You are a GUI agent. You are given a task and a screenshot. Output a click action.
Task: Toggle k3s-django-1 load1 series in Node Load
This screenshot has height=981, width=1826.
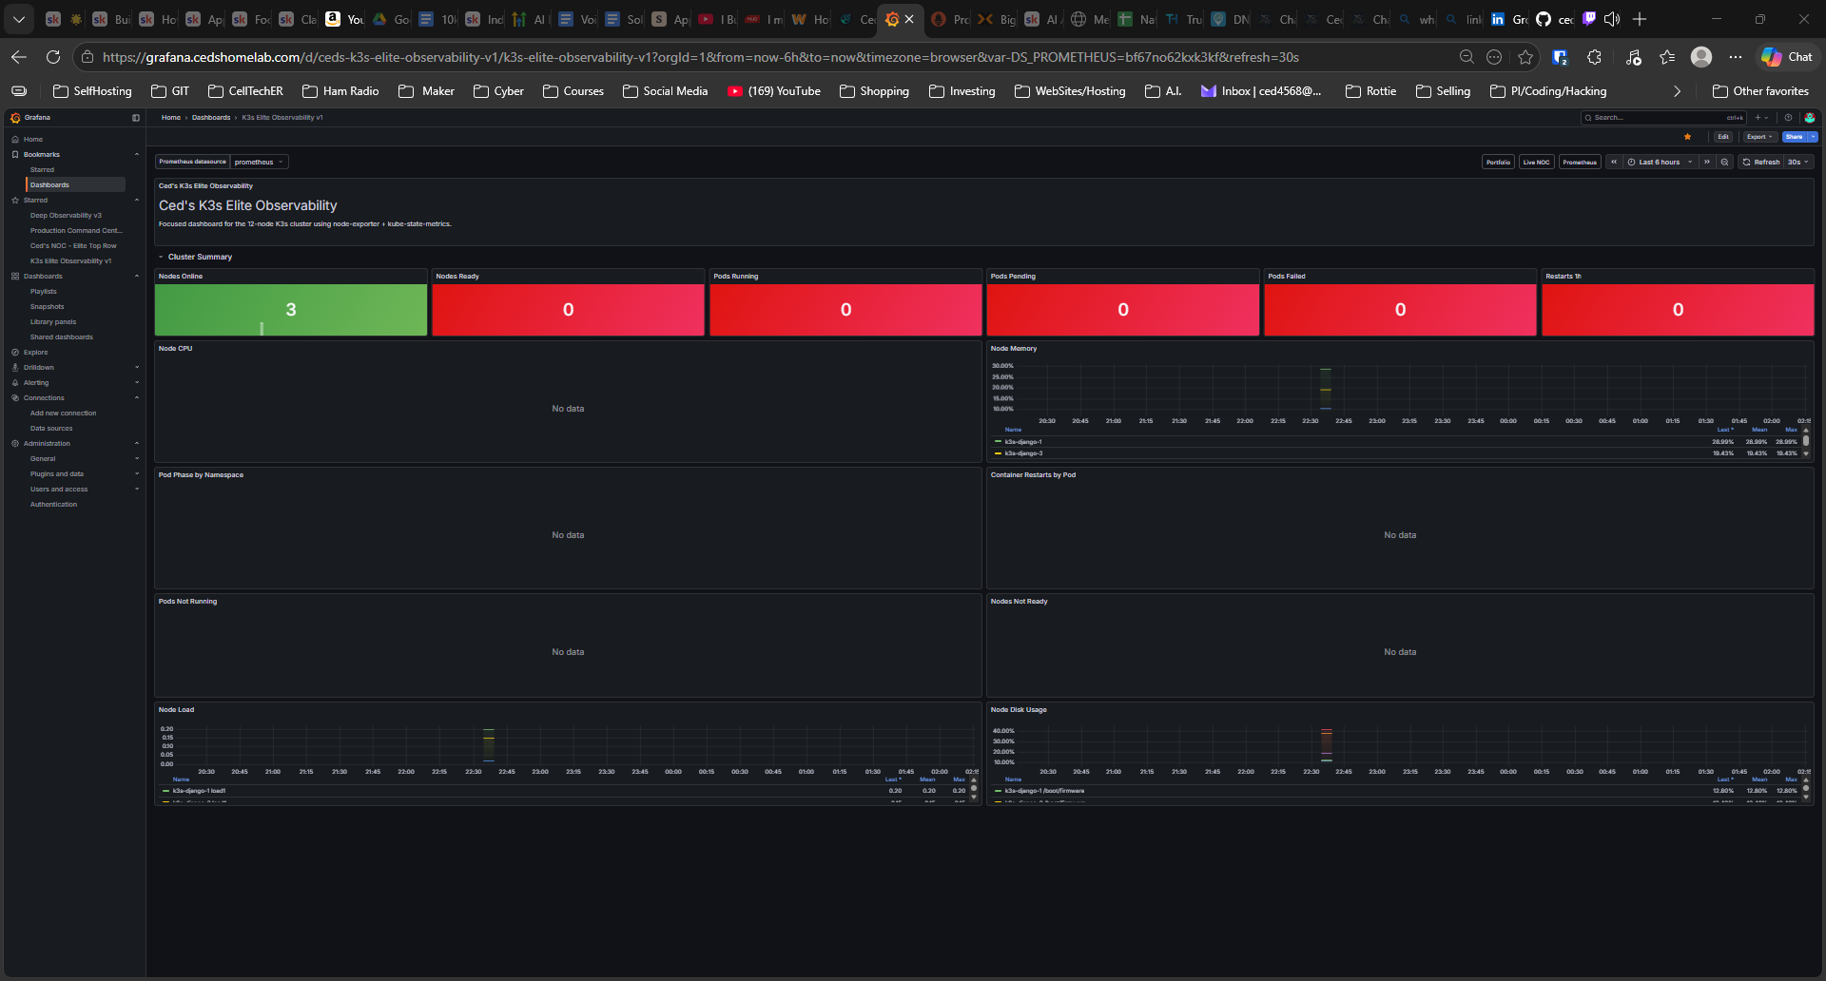coord(199,791)
